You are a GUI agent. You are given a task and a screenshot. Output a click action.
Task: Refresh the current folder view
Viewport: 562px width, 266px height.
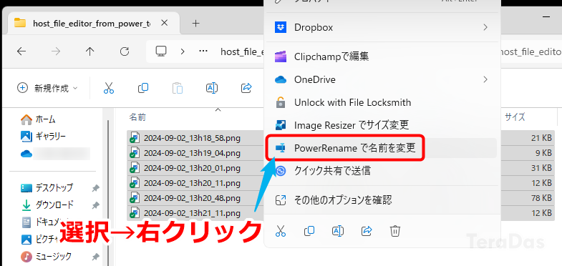point(125,51)
